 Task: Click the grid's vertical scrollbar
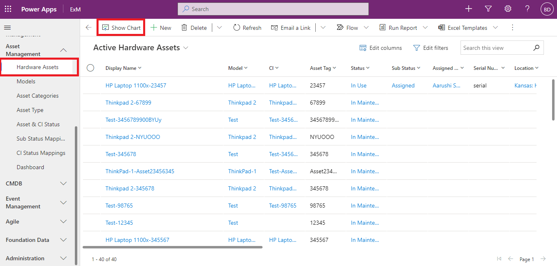tap(553, 99)
